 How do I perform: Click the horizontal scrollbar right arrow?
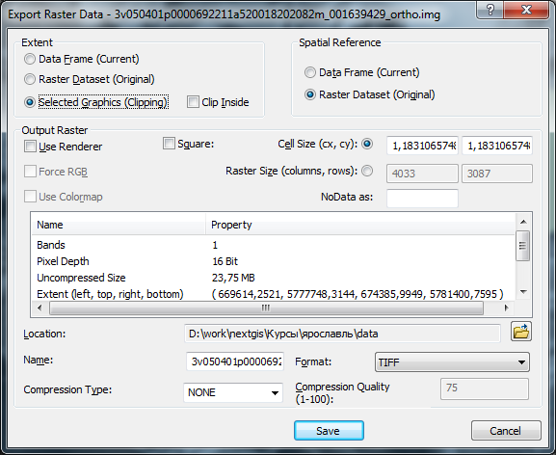tap(506, 308)
